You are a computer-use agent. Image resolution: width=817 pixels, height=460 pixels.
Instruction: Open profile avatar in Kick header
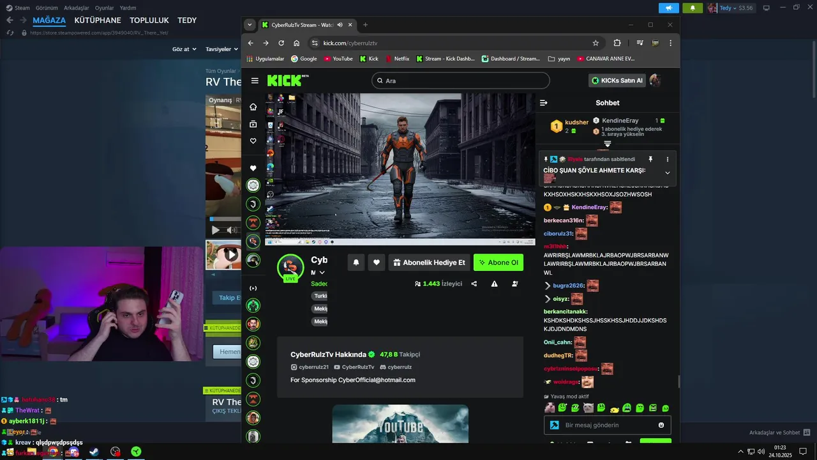point(655,80)
